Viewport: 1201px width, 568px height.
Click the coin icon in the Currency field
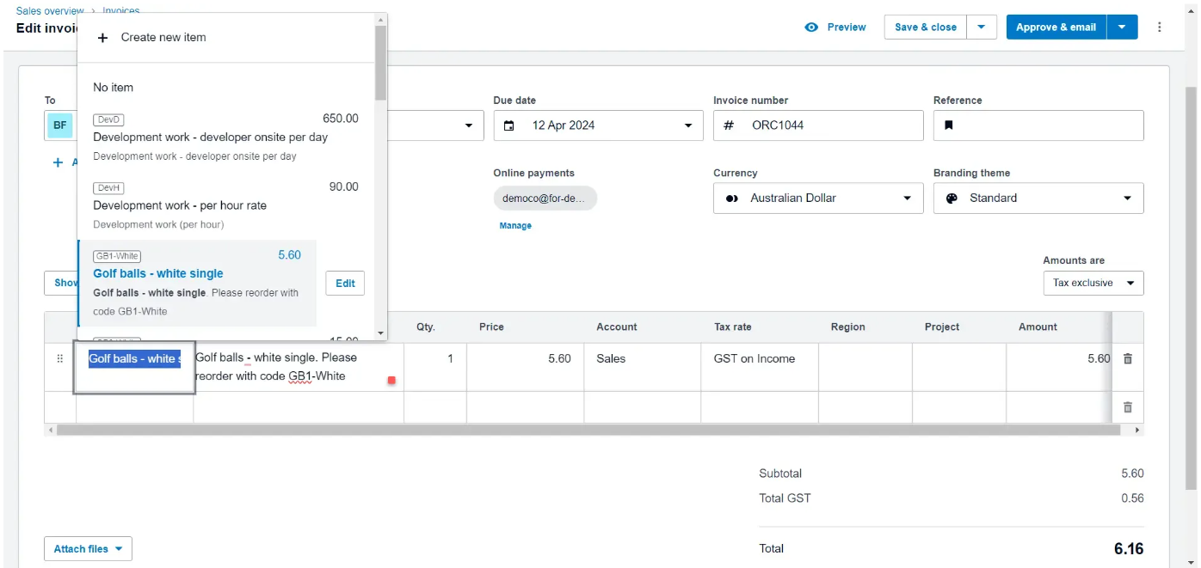(730, 198)
